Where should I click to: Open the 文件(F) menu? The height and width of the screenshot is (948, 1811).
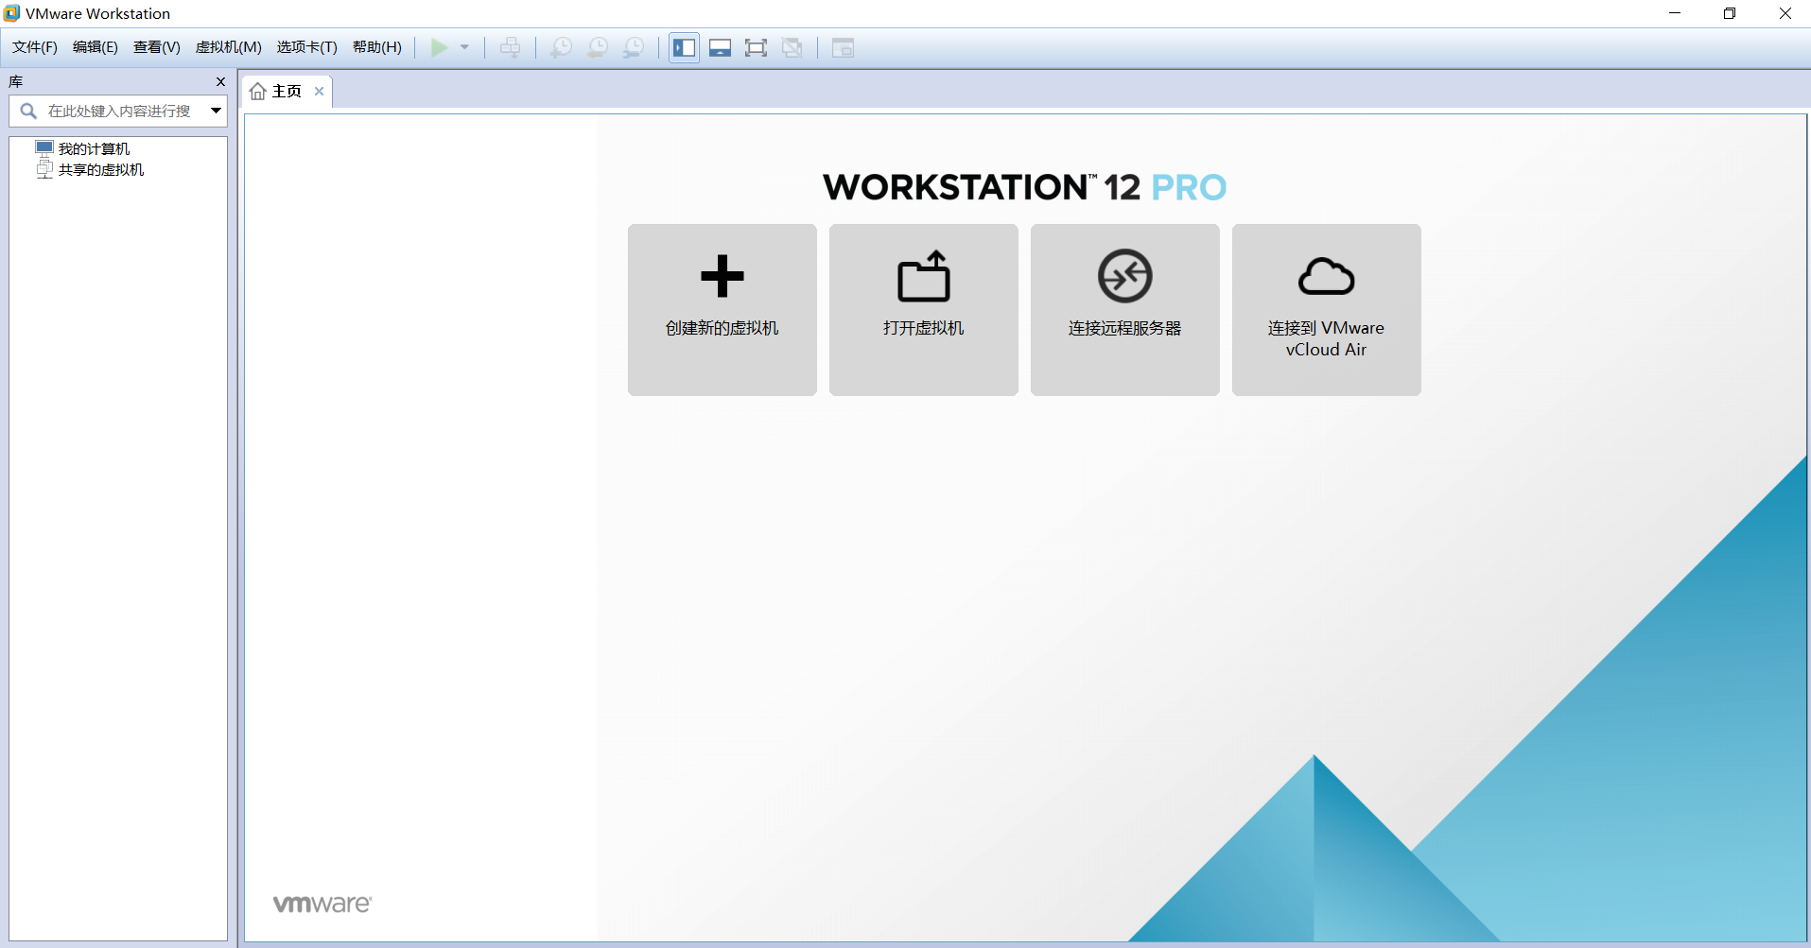[35, 47]
